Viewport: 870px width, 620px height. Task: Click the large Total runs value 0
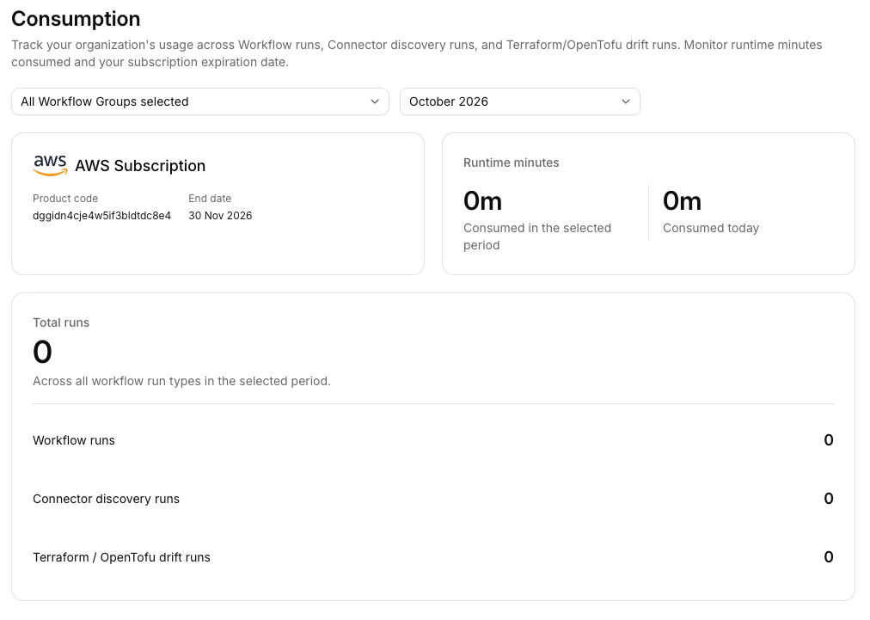point(43,352)
